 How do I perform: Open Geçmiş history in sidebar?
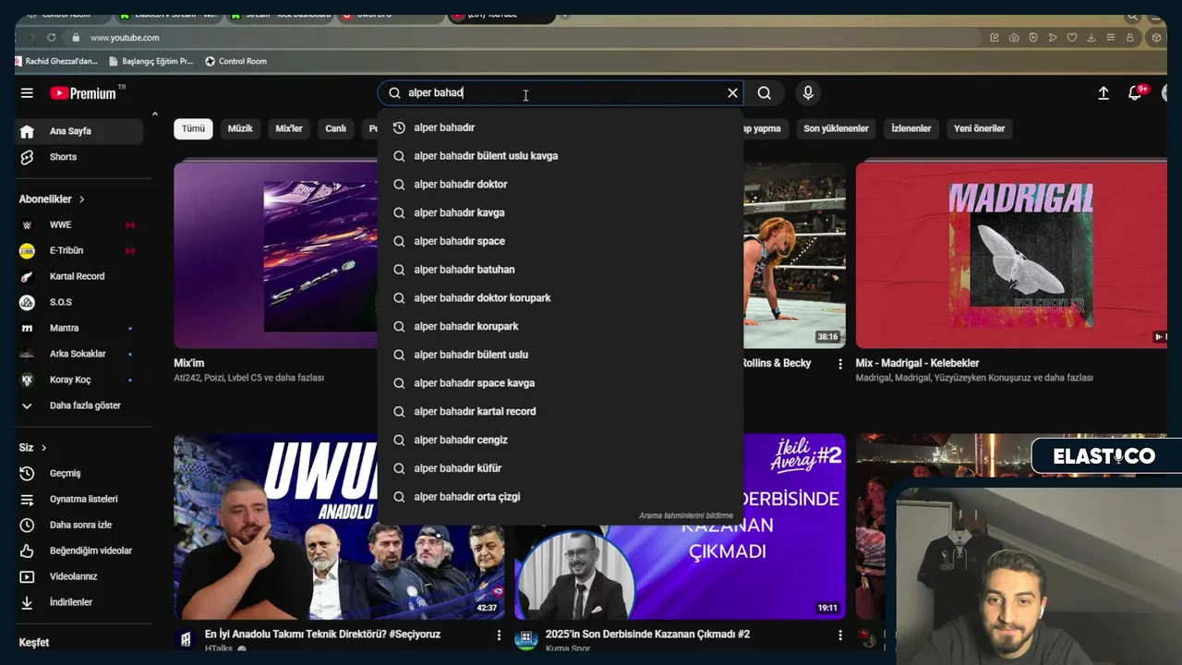click(80, 474)
